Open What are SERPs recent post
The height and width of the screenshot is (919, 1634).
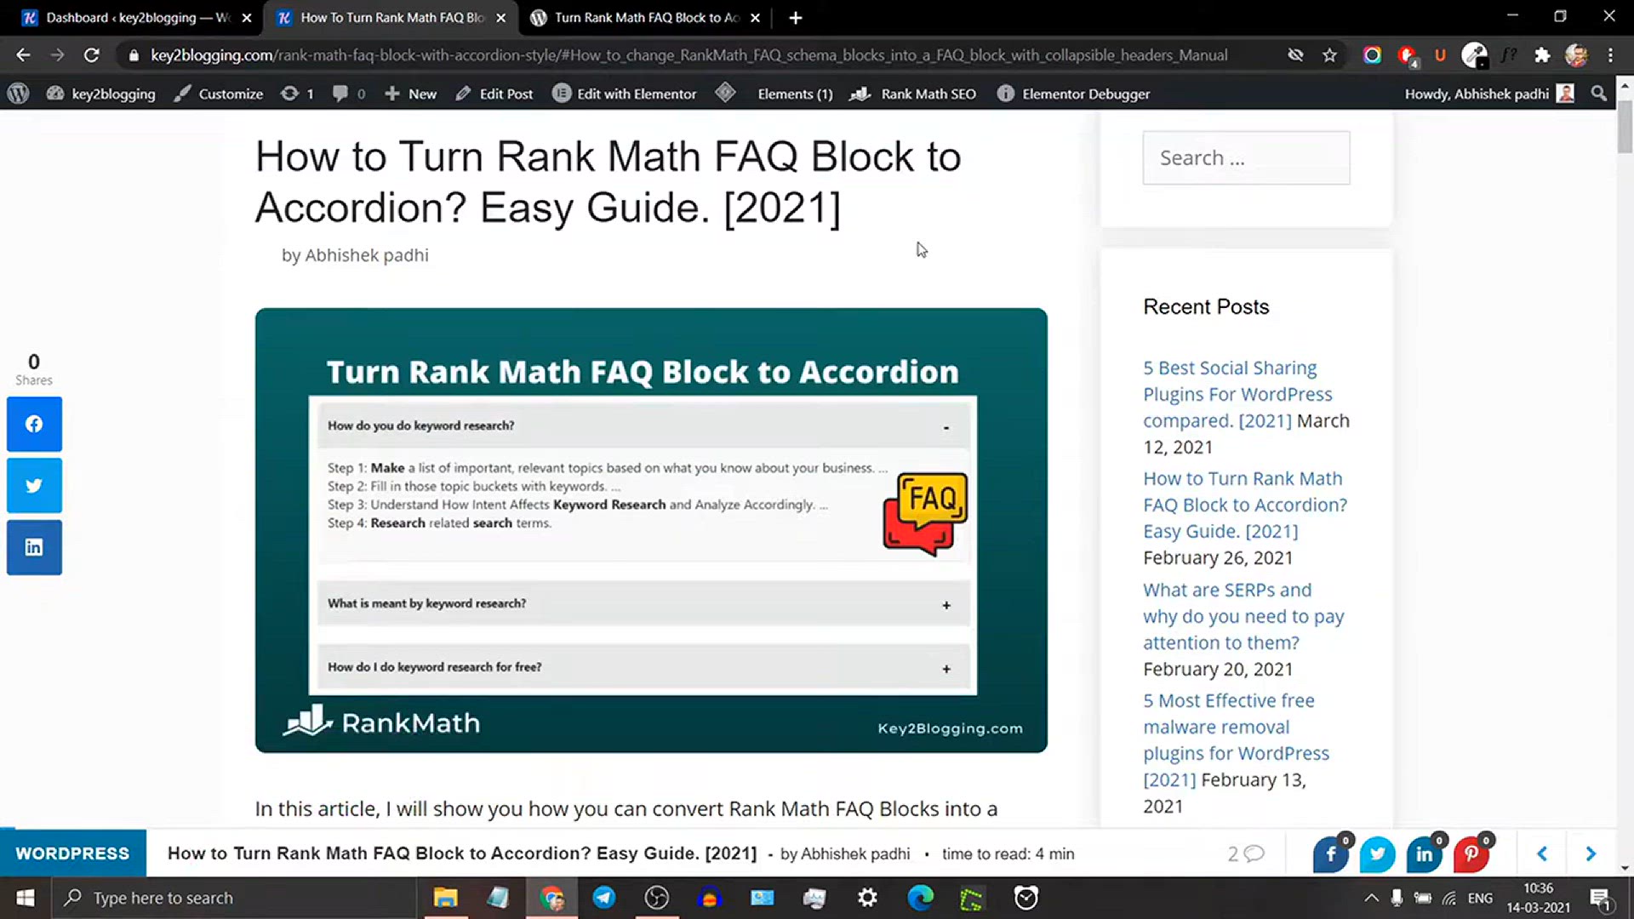[x=1243, y=616]
